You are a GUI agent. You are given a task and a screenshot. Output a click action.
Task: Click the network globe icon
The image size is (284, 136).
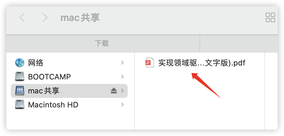(x=20, y=63)
